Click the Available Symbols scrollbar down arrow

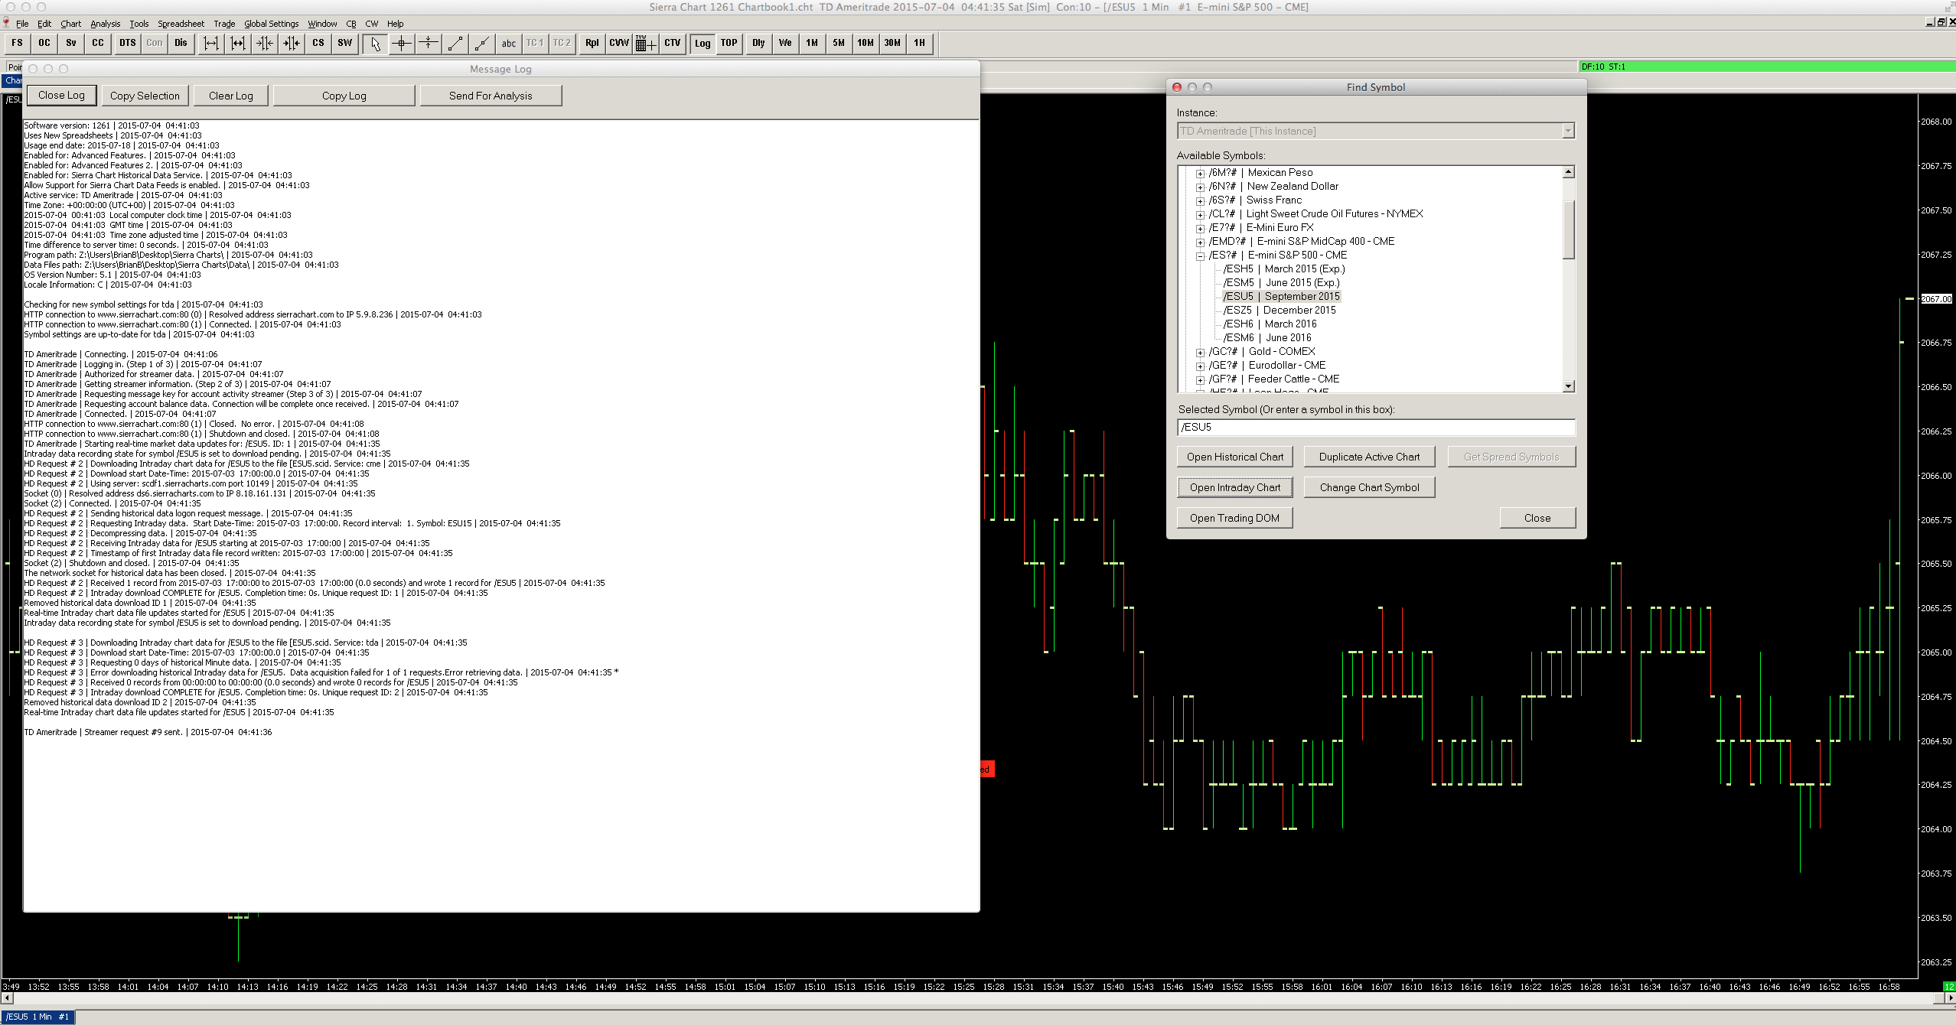click(1568, 386)
